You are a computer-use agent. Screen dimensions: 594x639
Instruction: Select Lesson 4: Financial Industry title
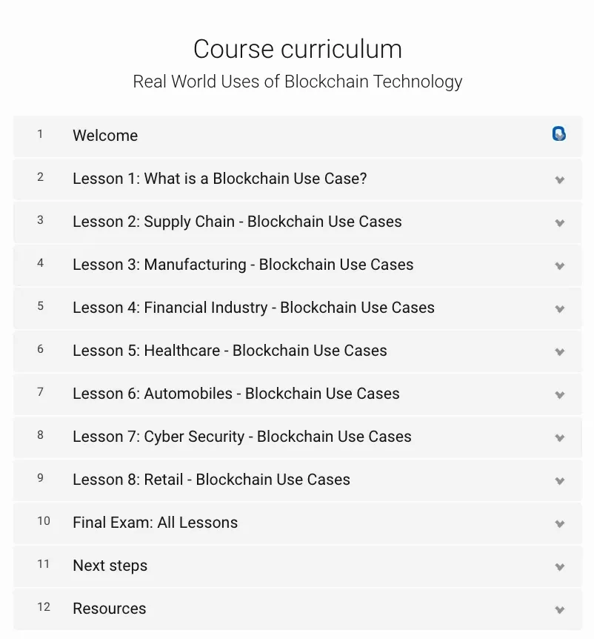(253, 308)
